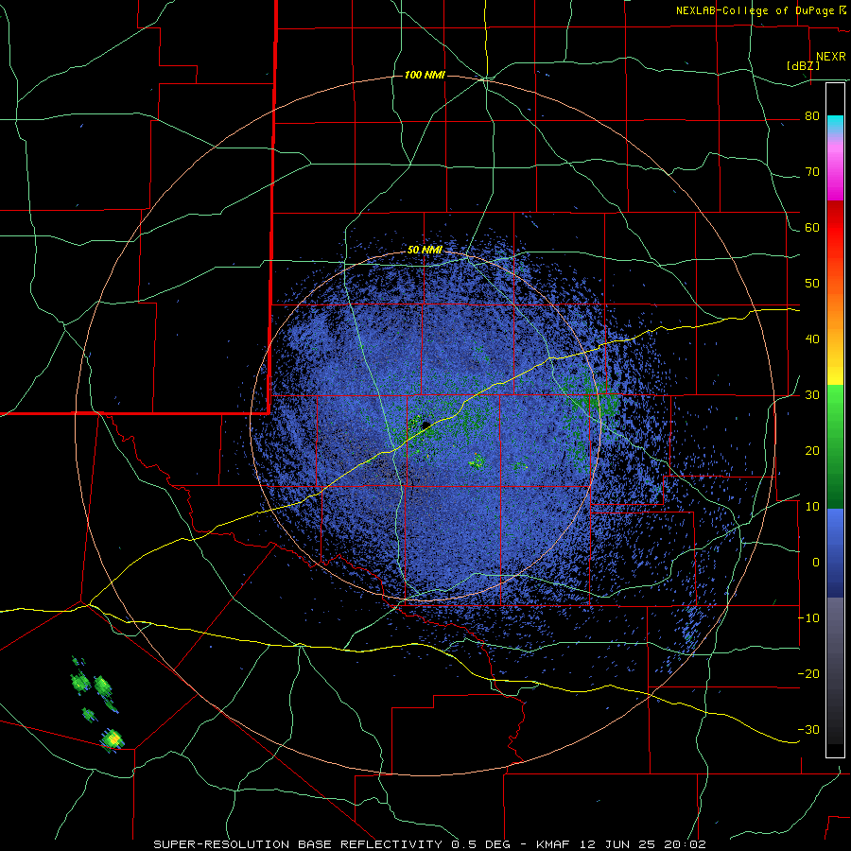Click the 40 dBZ scale value

pyautogui.click(x=812, y=339)
